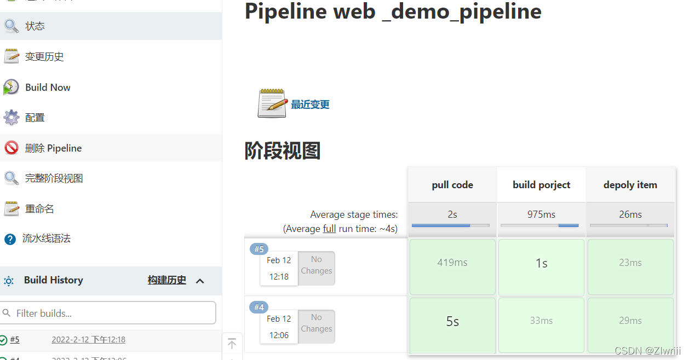Click the 阶段视图 heading
Image resolution: width=689 pixels, height=360 pixels.
[x=283, y=150]
